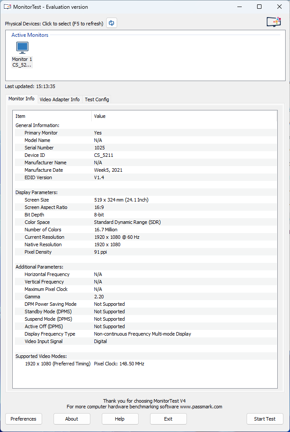This screenshot has height=432, width=290.
Task: Maximize the MonitorTest window
Action: click(x=259, y=7)
